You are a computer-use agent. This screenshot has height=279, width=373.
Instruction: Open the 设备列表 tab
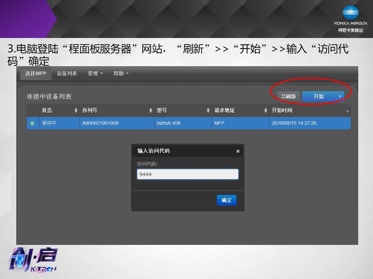pos(67,74)
